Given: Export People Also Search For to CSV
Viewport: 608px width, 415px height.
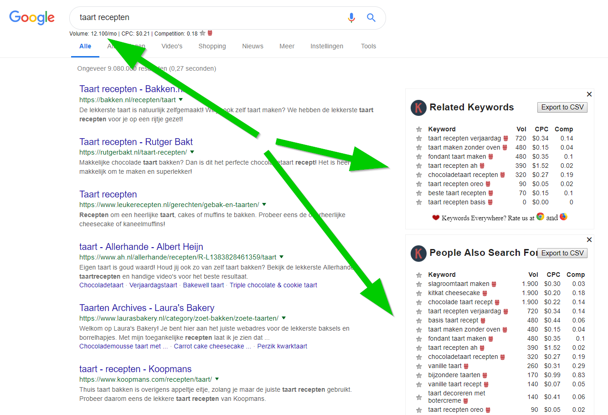Looking at the screenshot, I should [x=562, y=253].
